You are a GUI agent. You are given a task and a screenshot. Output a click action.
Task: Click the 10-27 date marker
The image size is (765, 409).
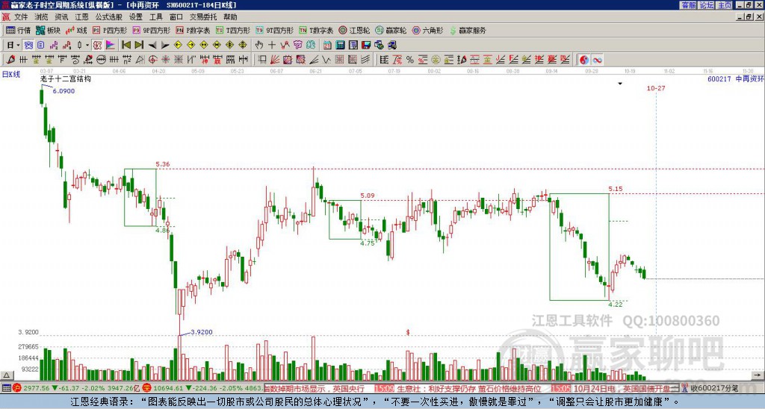[x=656, y=88]
